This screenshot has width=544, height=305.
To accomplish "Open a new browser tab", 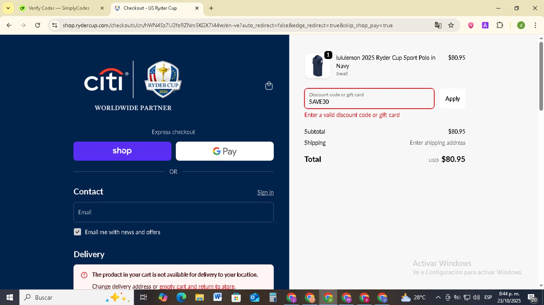I will tap(211, 8).
